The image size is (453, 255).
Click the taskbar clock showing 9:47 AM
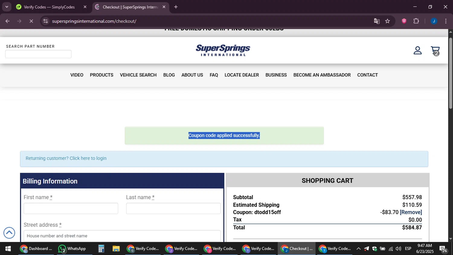click(425, 249)
